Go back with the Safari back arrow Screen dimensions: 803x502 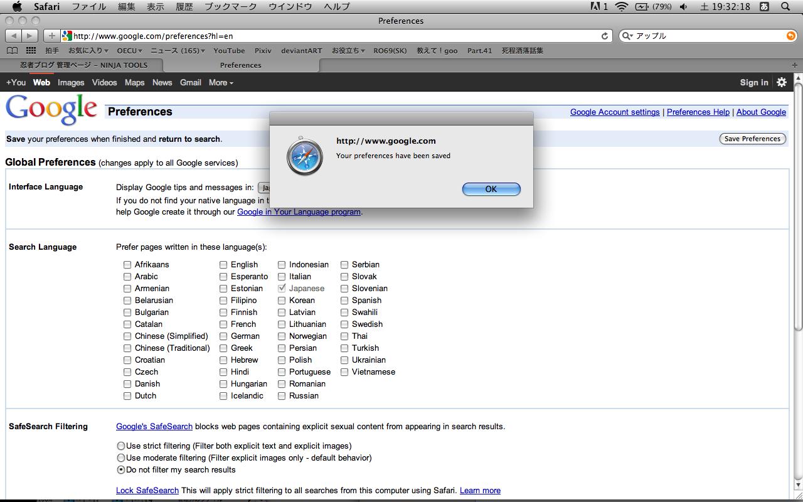tap(13, 36)
